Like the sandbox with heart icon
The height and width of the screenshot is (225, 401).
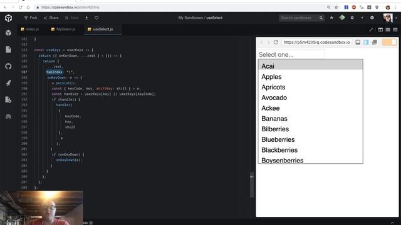[x=96, y=18]
